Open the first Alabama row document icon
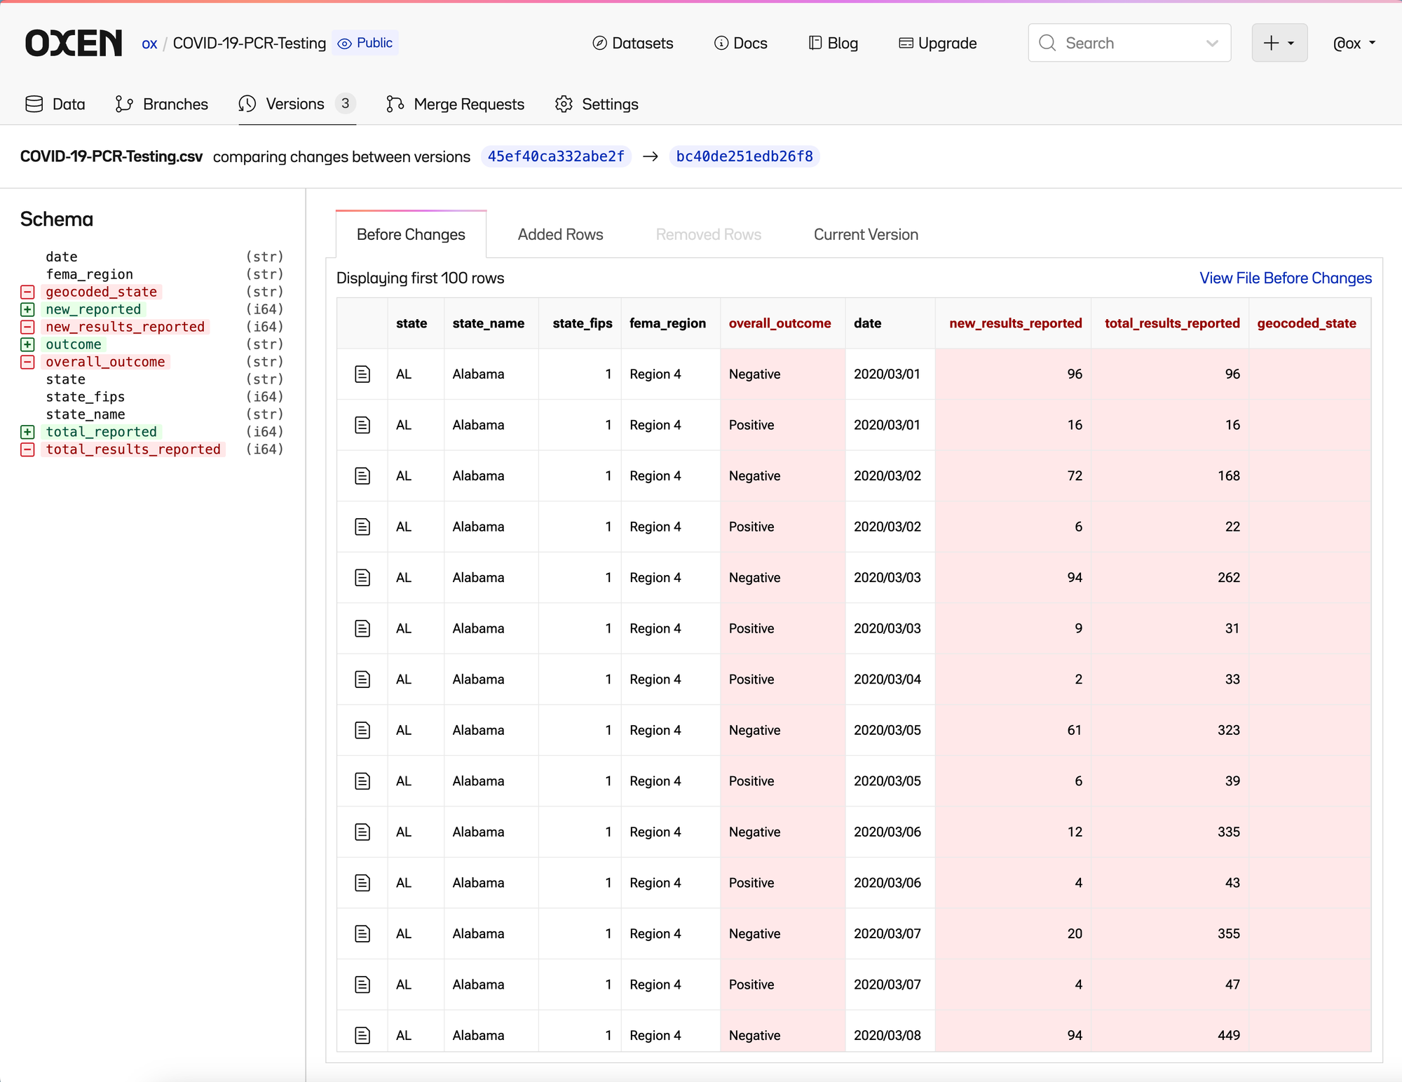The width and height of the screenshot is (1402, 1082). 362,374
